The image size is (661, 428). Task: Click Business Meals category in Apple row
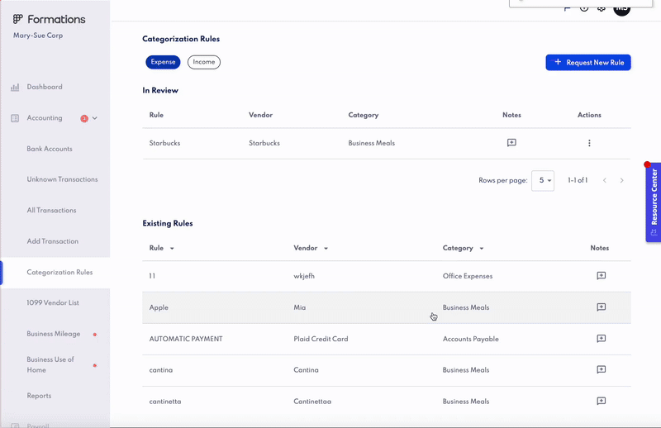[466, 307]
